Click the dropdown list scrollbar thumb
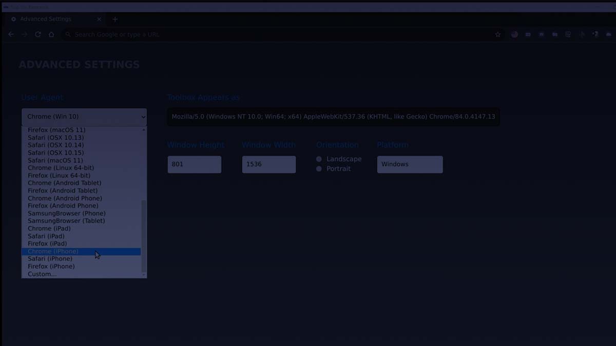 [x=144, y=236]
